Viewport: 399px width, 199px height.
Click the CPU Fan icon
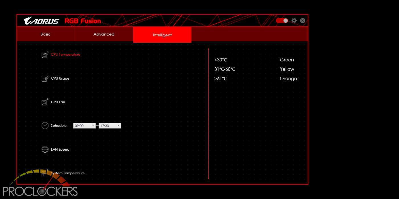pyautogui.click(x=45, y=102)
